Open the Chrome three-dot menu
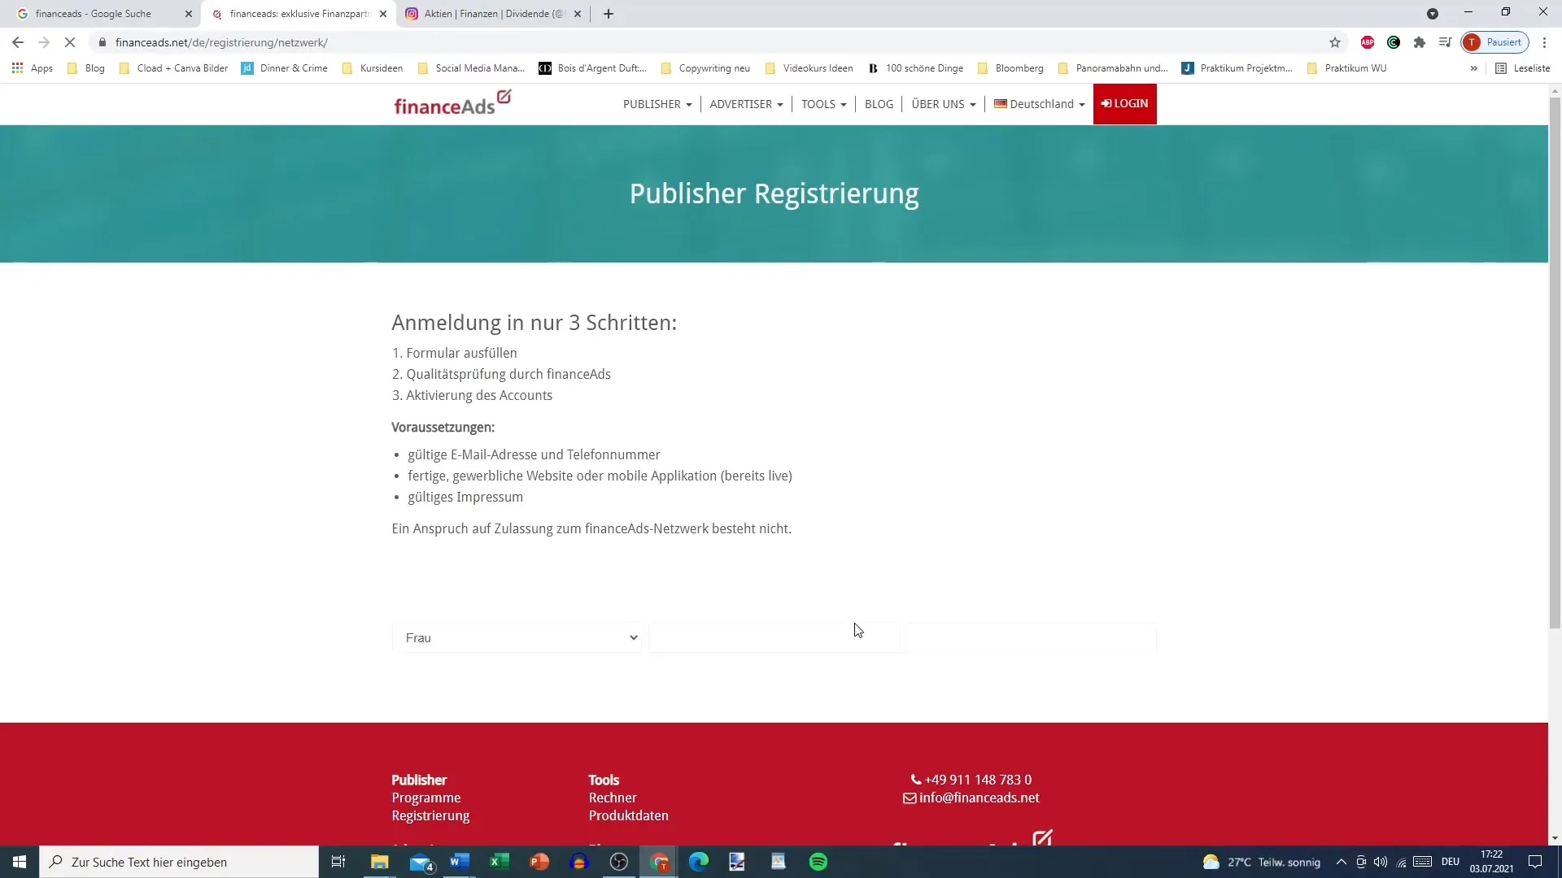The width and height of the screenshot is (1562, 878). click(x=1545, y=42)
